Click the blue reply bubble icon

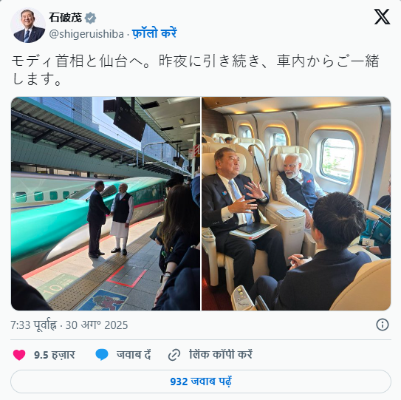click(x=102, y=355)
